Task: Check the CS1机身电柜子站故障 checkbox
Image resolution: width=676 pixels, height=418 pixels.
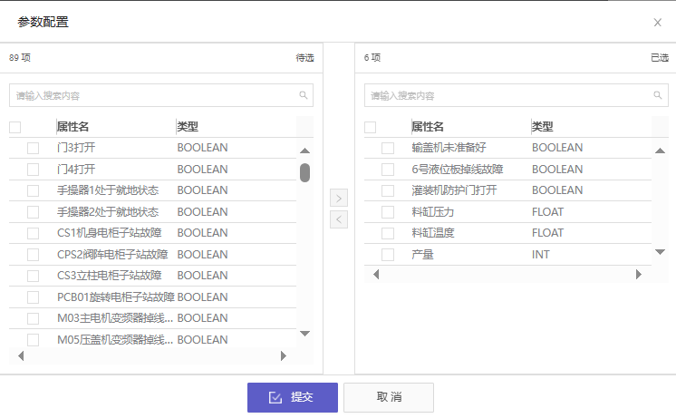Action: coord(34,233)
